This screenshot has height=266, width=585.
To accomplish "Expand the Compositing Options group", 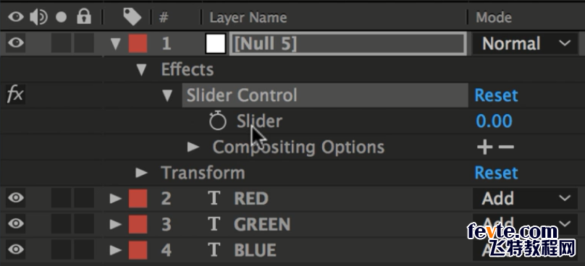I will tap(193, 147).
